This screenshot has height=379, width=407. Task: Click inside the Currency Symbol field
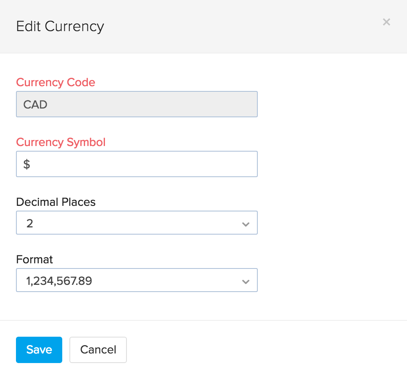tap(136, 164)
